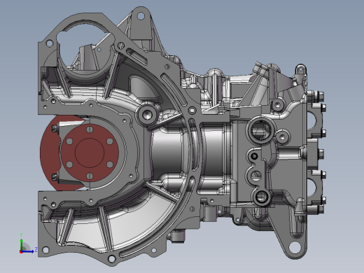The width and height of the screenshot is (364, 273).
Task: Click the green Y axis of the orientation triad
Action: pos(21,244)
